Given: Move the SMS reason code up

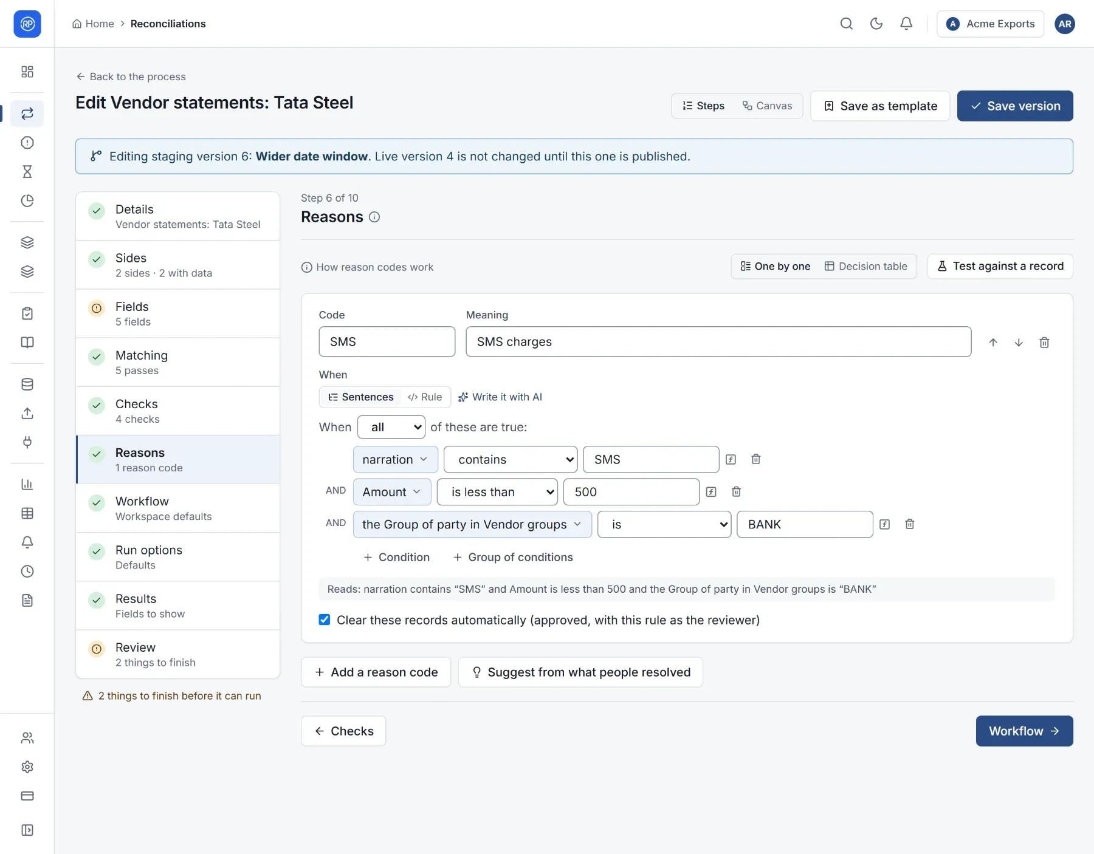Looking at the screenshot, I should click(993, 343).
